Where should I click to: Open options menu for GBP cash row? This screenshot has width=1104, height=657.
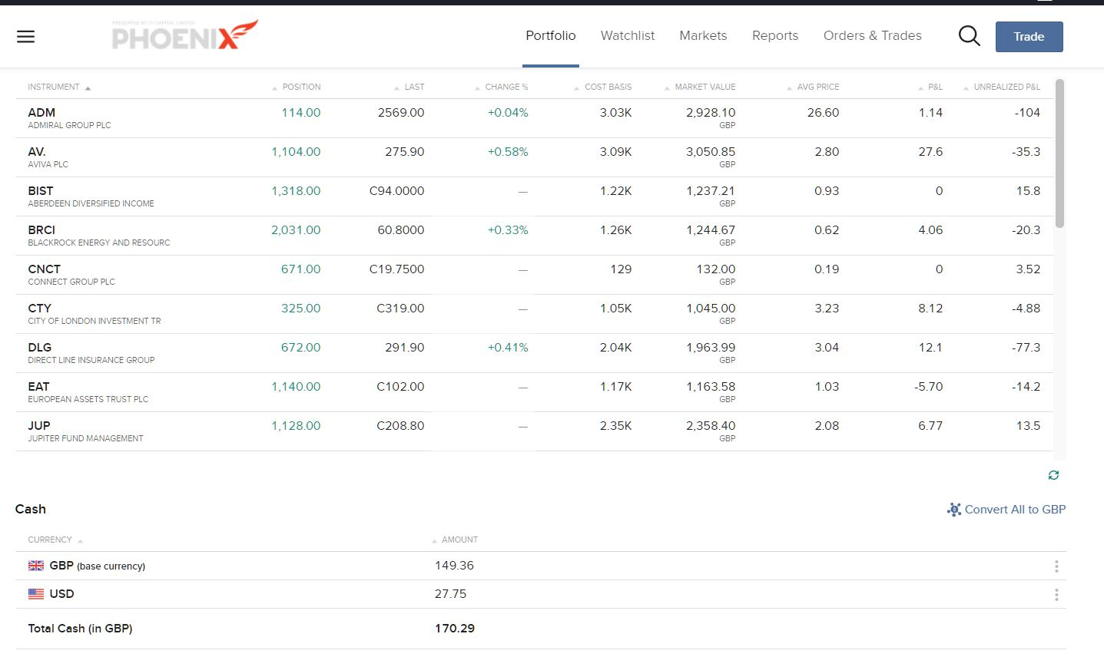click(1056, 566)
